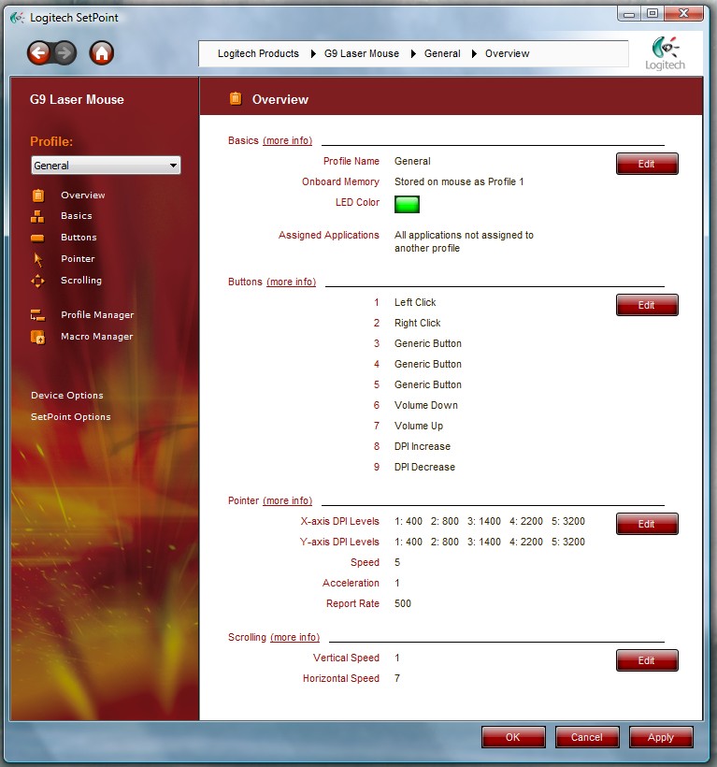Click the X-axis DPI Levels label
717x767 pixels.
pyautogui.click(x=339, y=521)
